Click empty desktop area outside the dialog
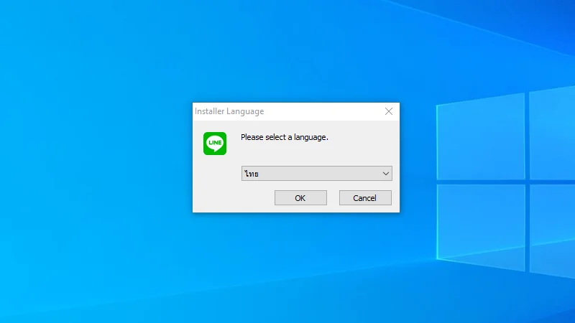575x323 pixels. [x=93, y=237]
